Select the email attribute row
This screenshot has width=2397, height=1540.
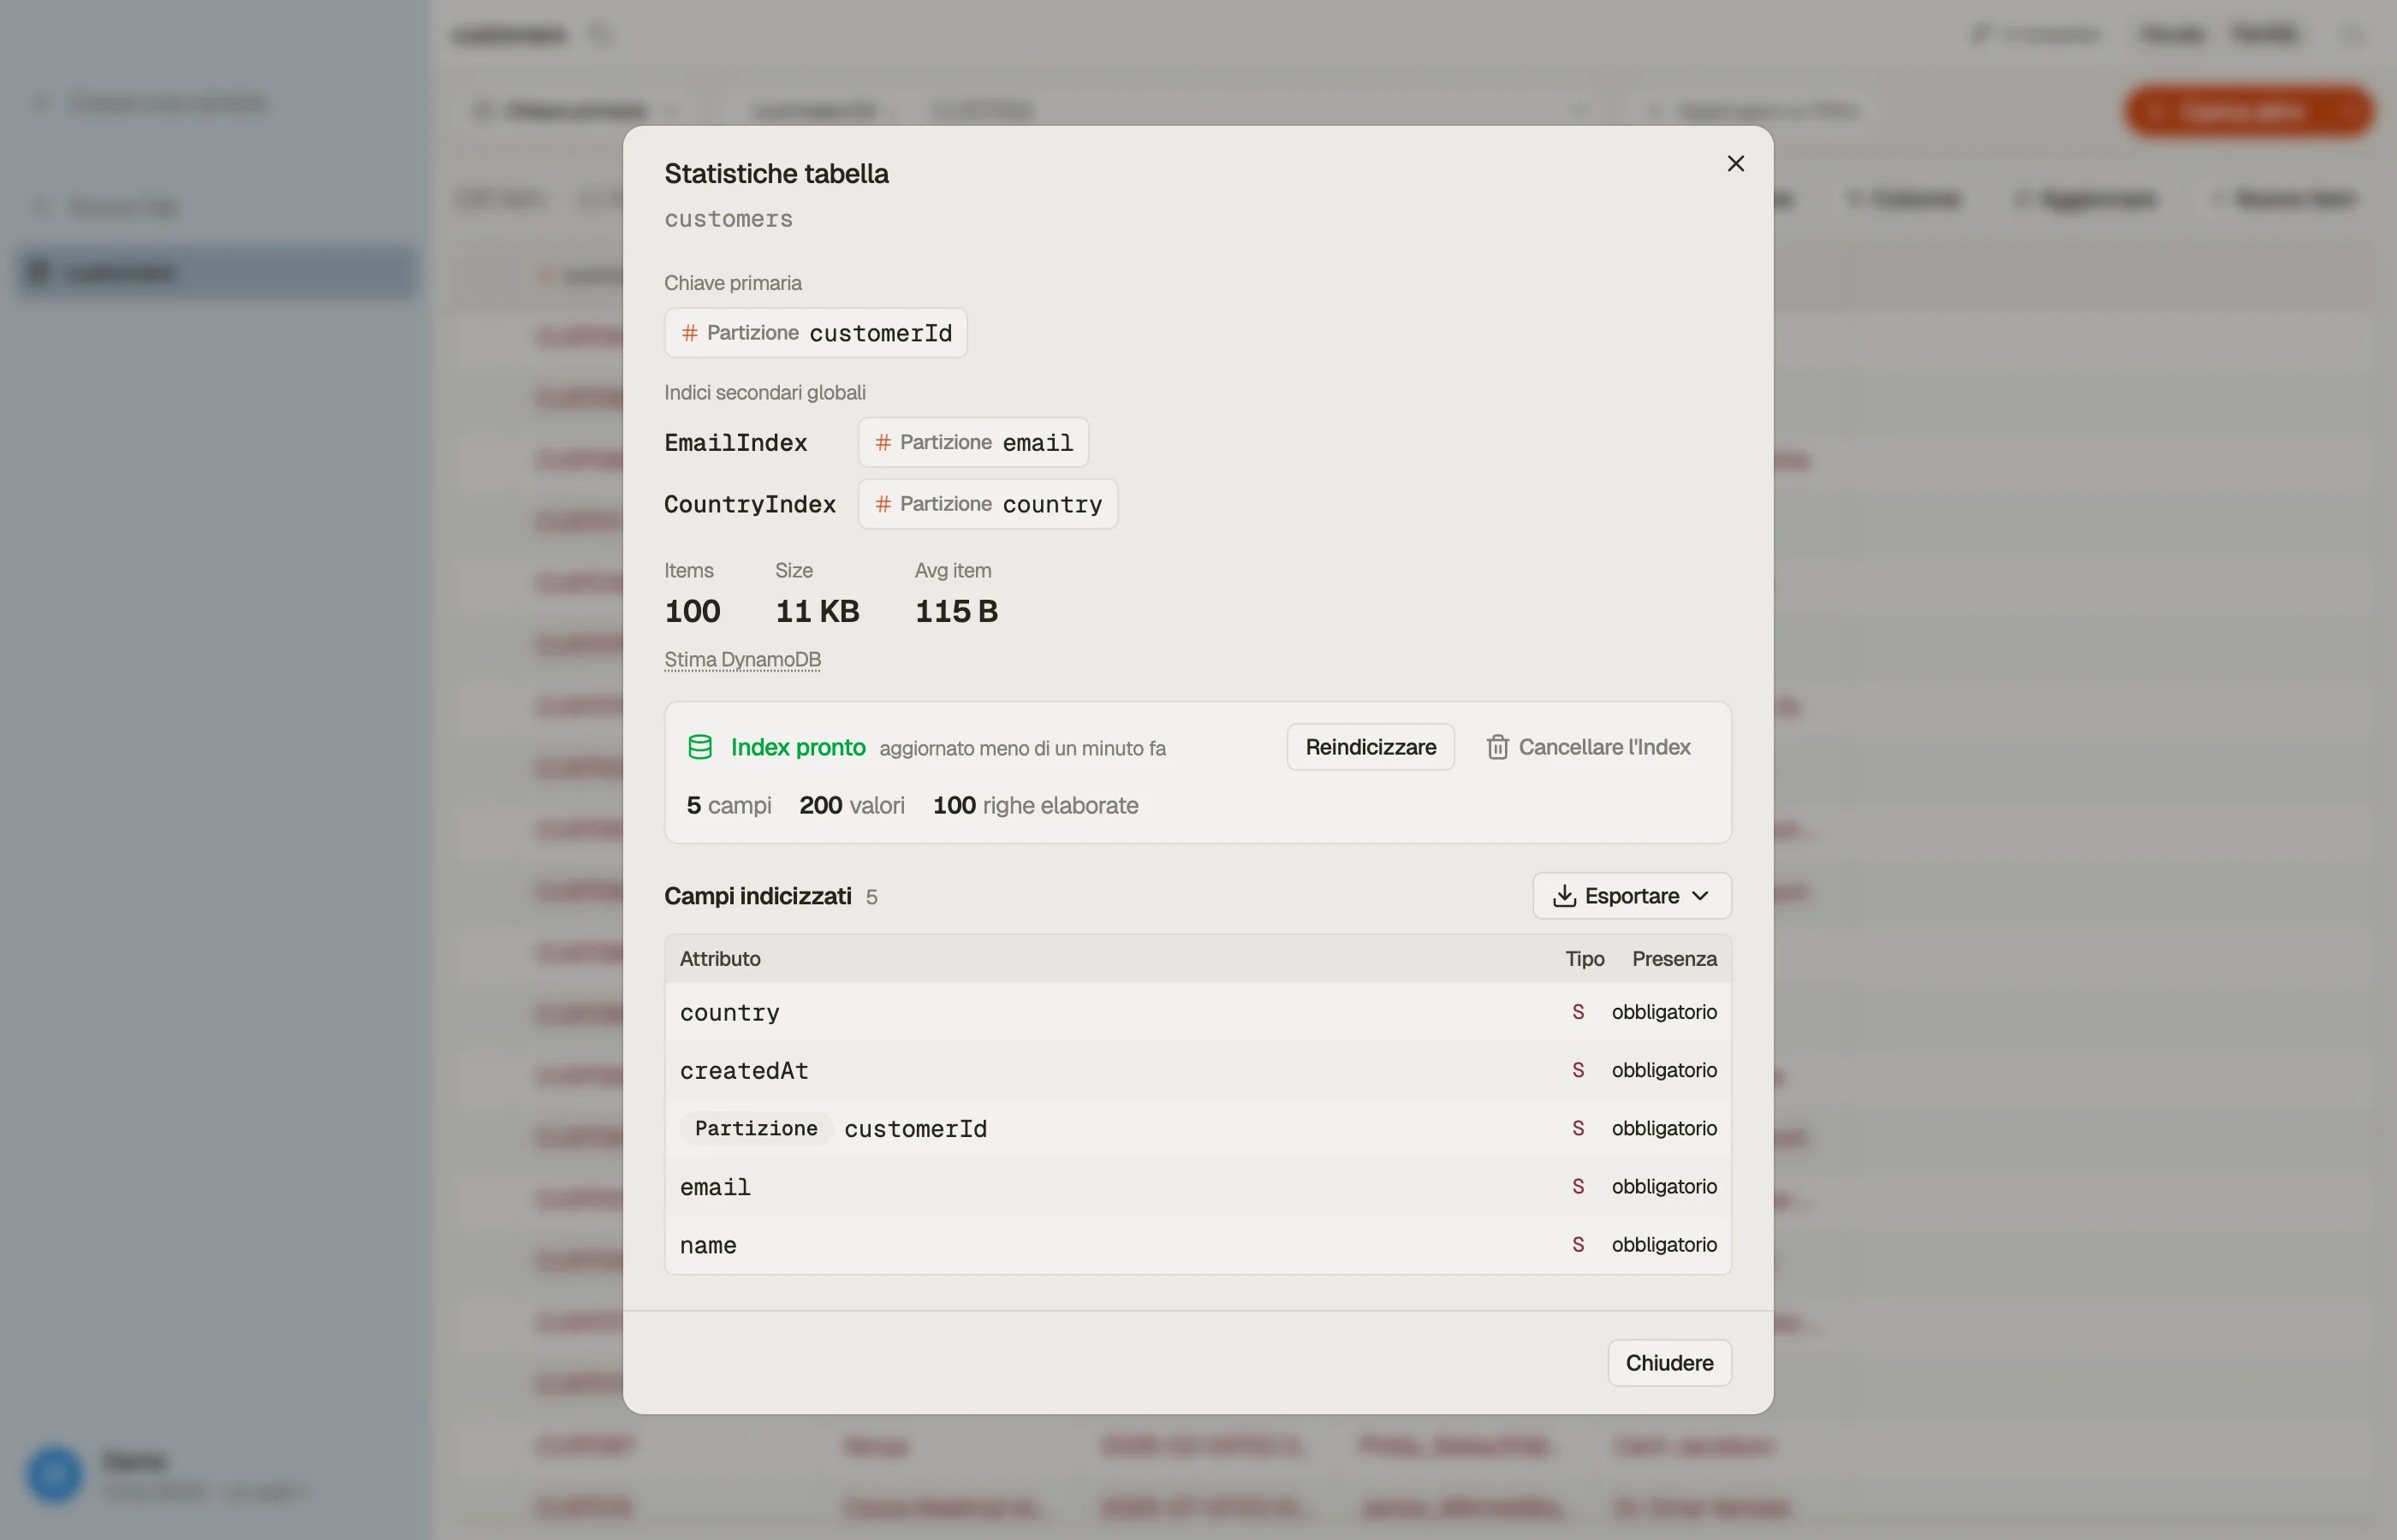click(1198, 1186)
